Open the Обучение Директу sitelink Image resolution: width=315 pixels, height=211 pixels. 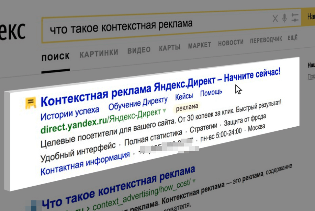[138, 104]
